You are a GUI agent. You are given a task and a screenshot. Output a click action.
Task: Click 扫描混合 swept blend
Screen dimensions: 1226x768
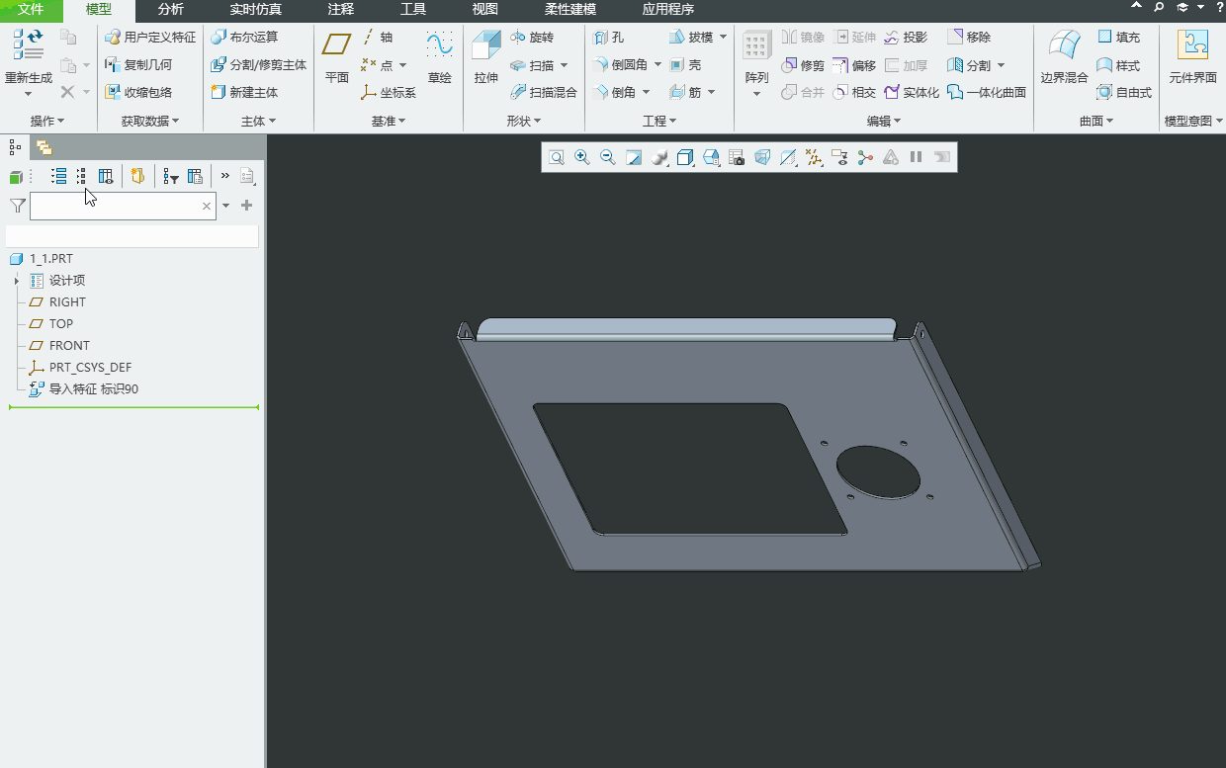543,93
